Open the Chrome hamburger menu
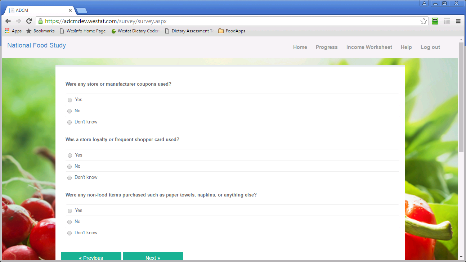The height and width of the screenshot is (262, 466). pyautogui.click(x=458, y=21)
